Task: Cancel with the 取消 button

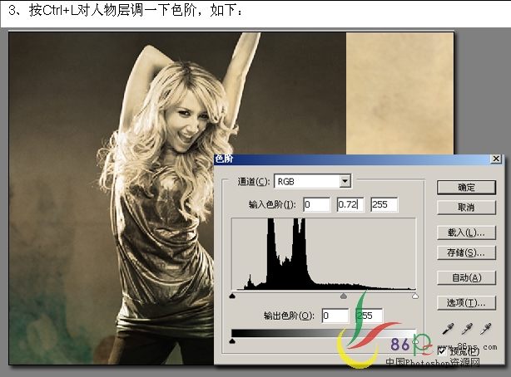Action: click(466, 208)
